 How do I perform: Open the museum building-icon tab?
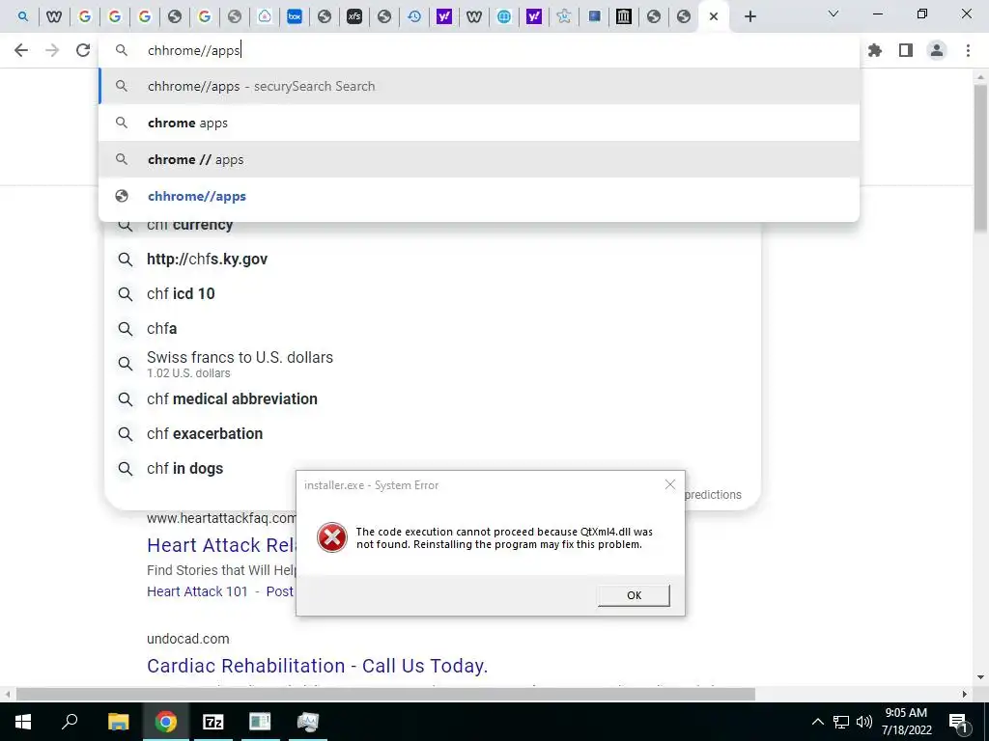(x=624, y=16)
